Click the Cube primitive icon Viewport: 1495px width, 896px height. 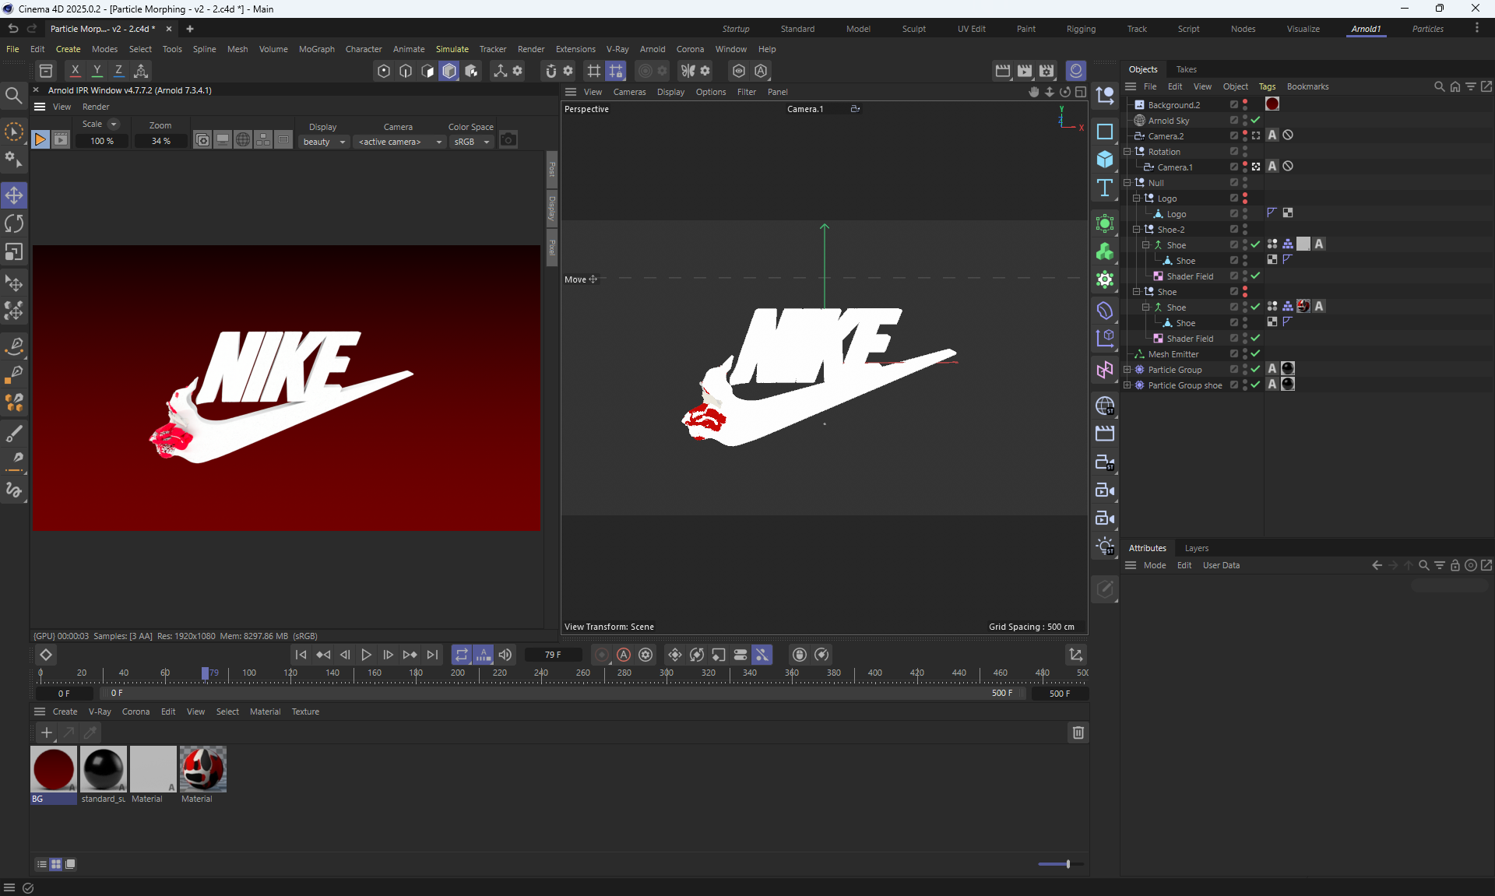tap(1104, 160)
